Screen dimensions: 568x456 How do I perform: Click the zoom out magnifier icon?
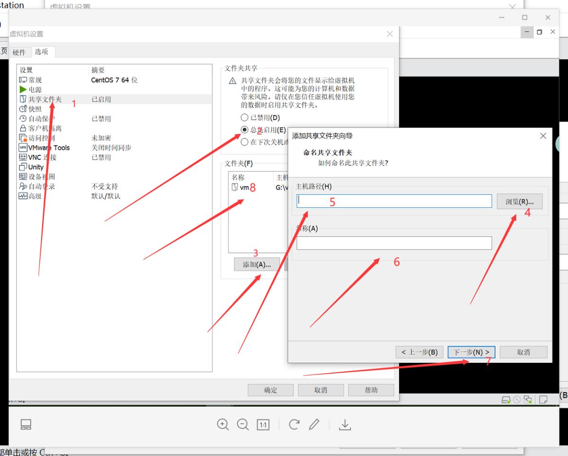(243, 424)
